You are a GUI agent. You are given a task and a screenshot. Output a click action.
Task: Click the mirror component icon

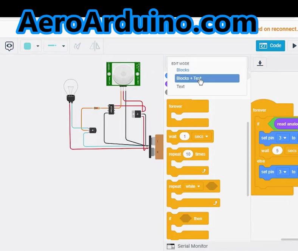(95, 46)
